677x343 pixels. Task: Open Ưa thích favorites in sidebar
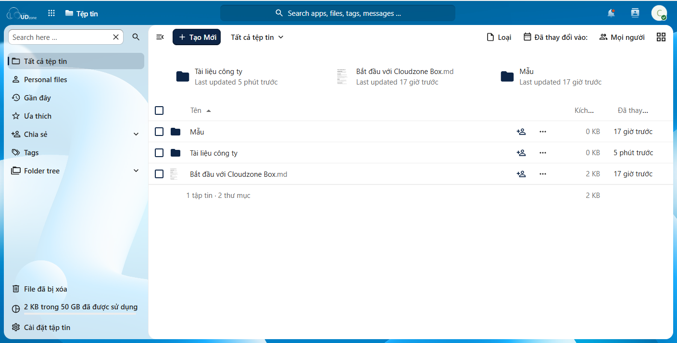click(x=76, y=116)
